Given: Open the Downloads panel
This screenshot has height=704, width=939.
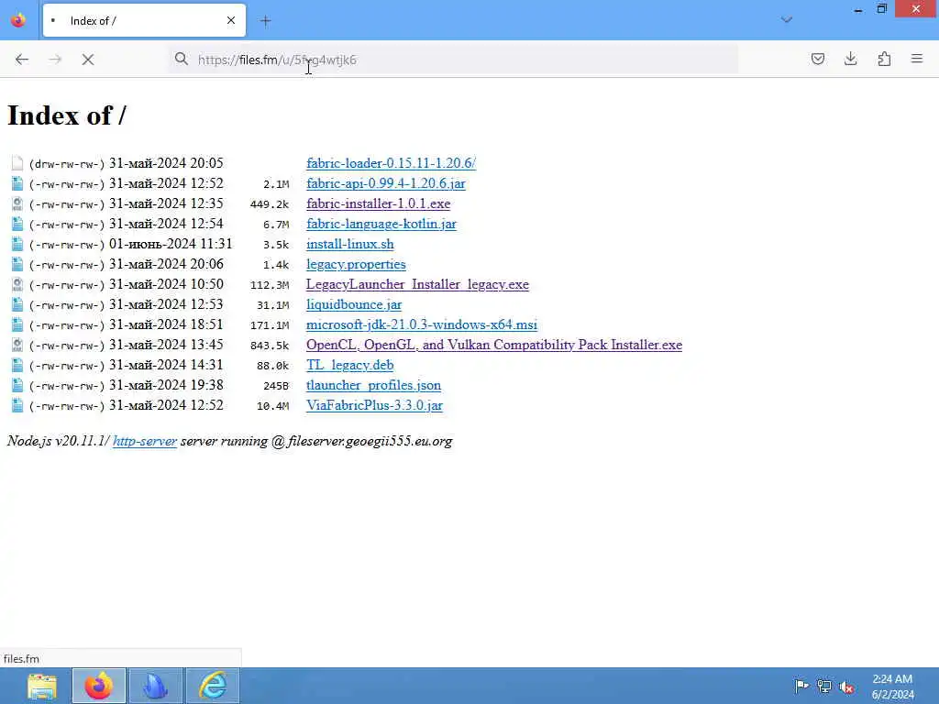Looking at the screenshot, I should click(851, 59).
